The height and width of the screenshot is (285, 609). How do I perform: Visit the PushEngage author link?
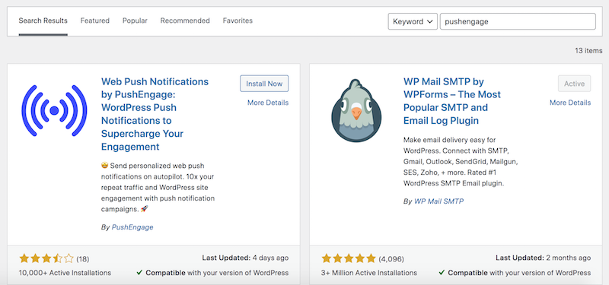tap(132, 227)
